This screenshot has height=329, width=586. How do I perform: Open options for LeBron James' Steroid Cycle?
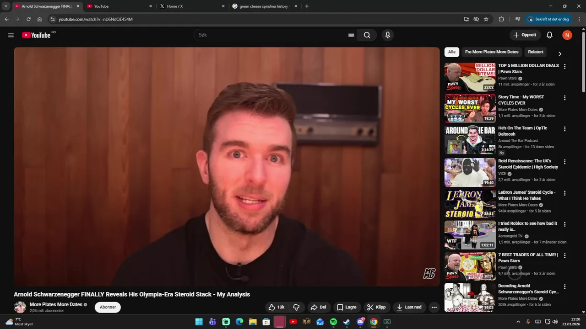pyautogui.click(x=564, y=193)
